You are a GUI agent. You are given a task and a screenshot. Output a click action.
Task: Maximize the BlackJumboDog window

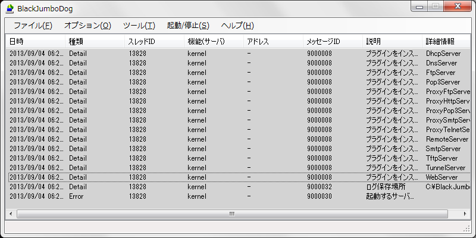436,7
